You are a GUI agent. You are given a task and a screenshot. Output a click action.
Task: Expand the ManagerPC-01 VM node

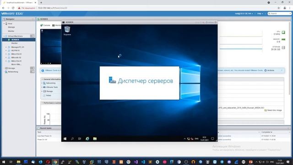(6, 47)
